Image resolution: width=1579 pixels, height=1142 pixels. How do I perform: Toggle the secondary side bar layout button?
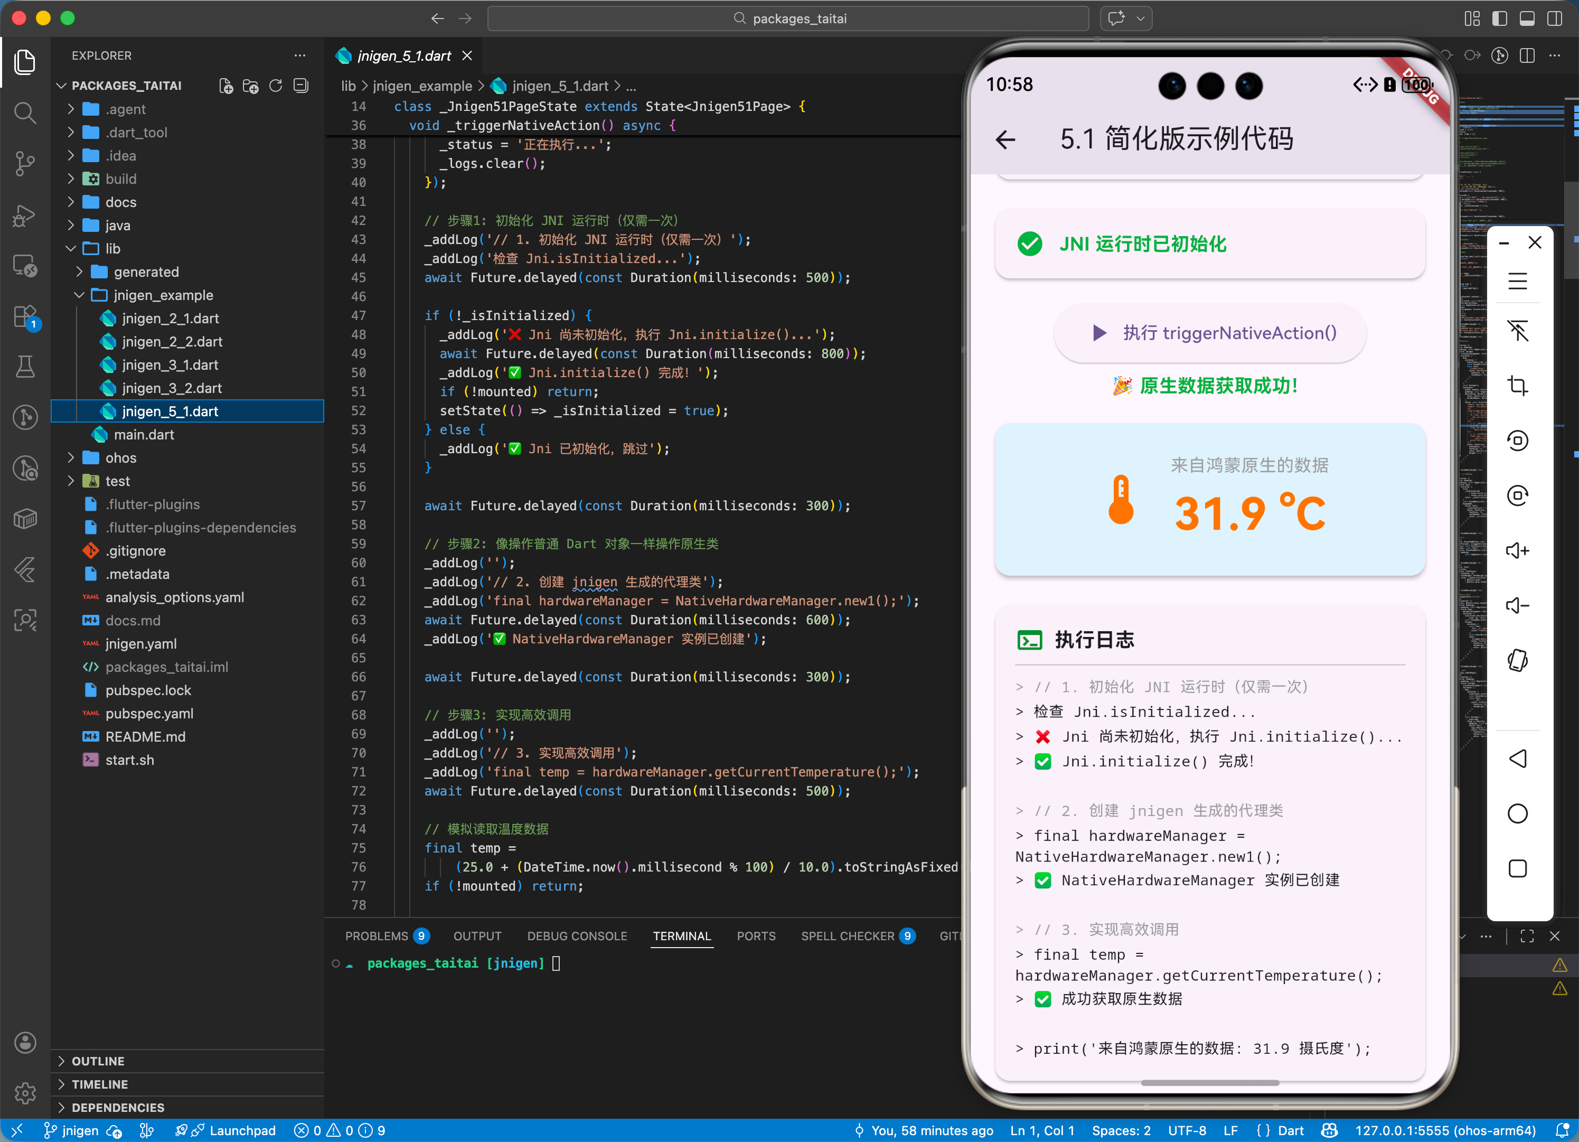[1554, 19]
